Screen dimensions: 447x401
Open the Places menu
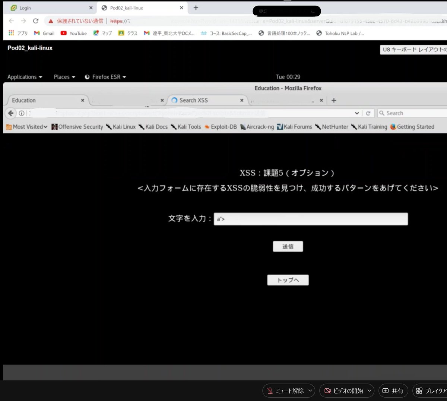pos(64,77)
